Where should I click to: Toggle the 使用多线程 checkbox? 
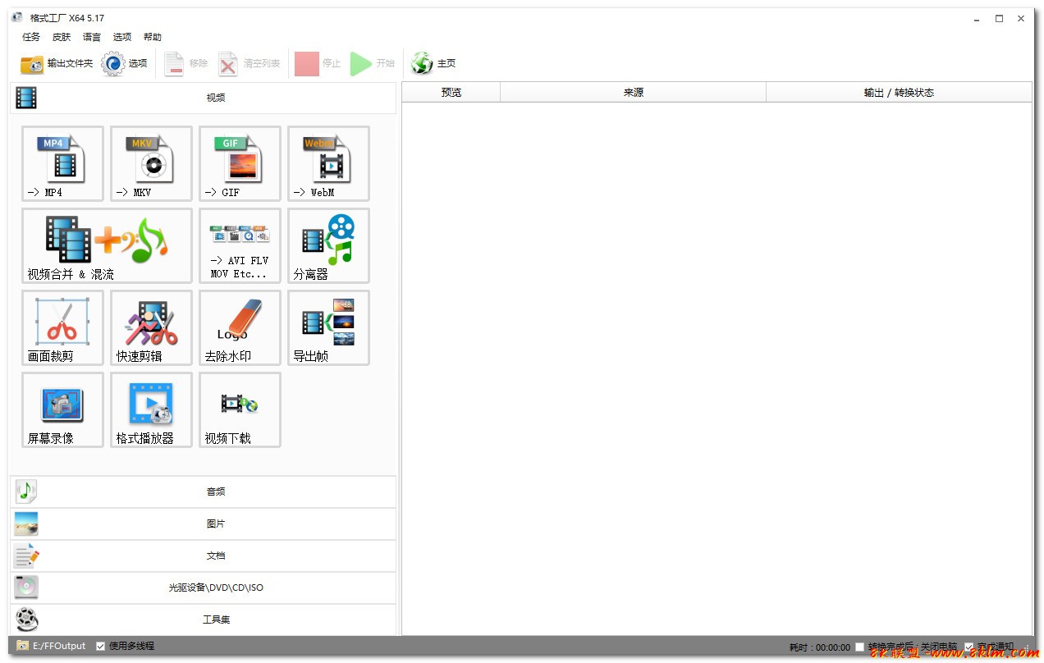click(100, 646)
